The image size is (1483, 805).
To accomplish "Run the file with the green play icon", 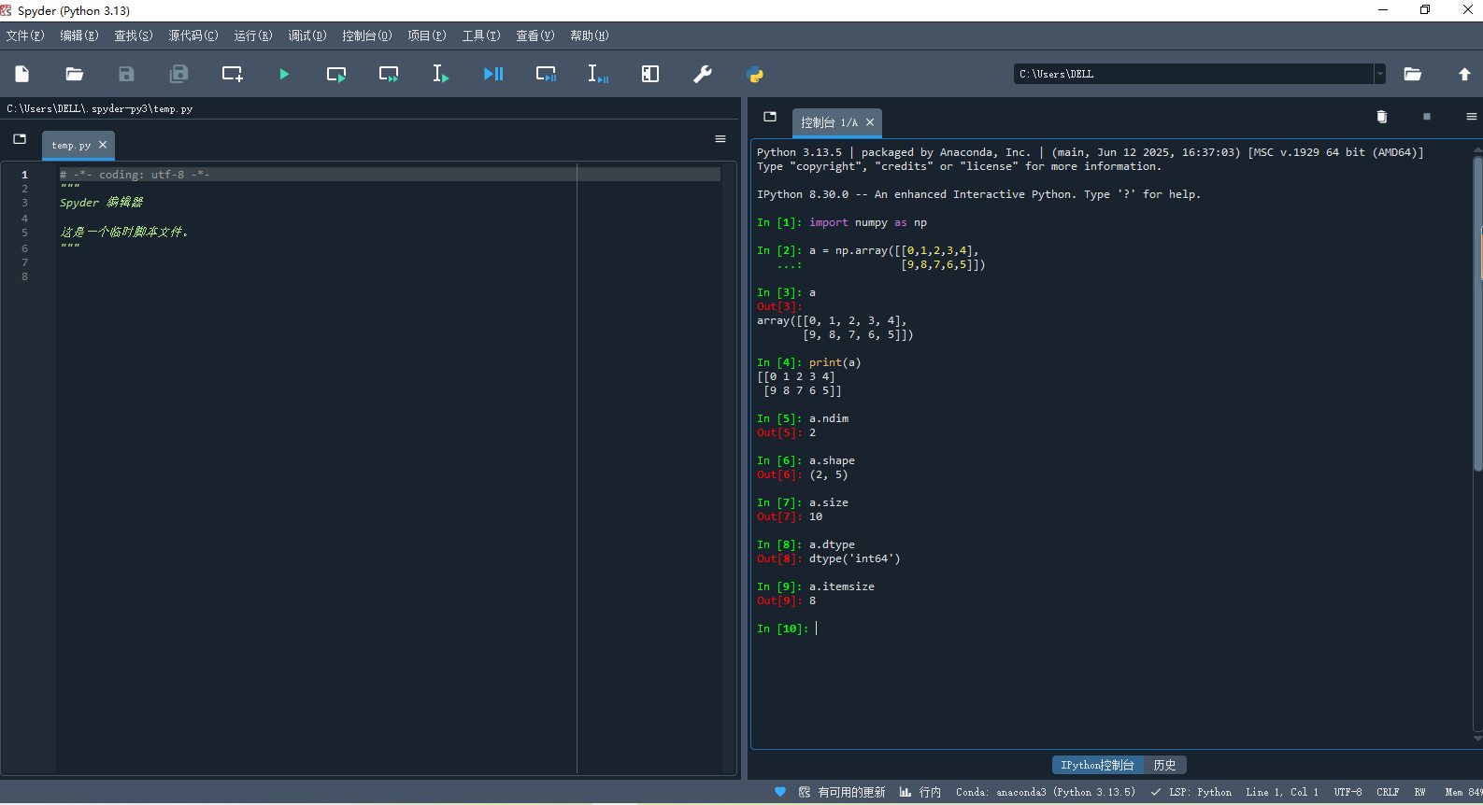I will click(x=284, y=74).
